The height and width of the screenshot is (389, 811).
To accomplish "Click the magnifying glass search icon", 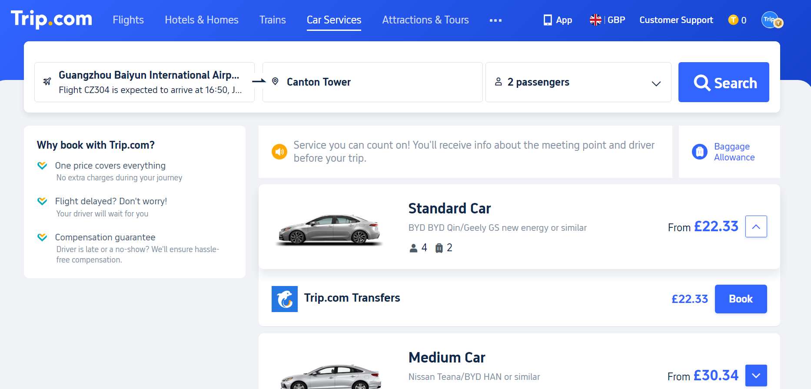I will (x=702, y=83).
